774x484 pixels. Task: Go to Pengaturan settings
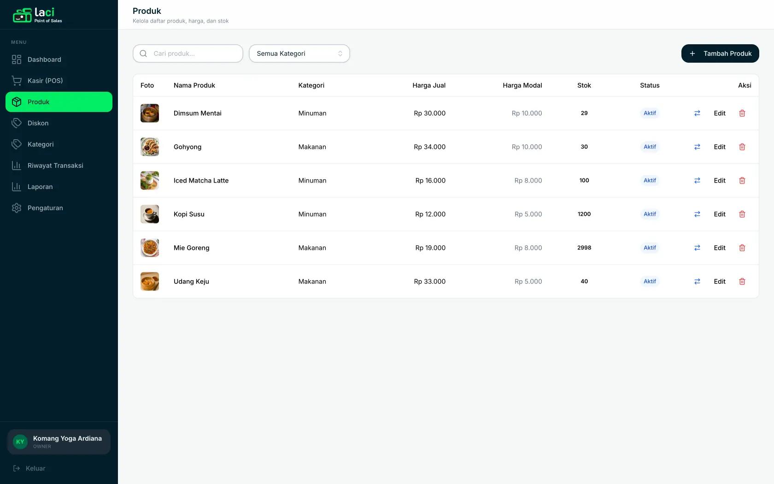(59, 208)
